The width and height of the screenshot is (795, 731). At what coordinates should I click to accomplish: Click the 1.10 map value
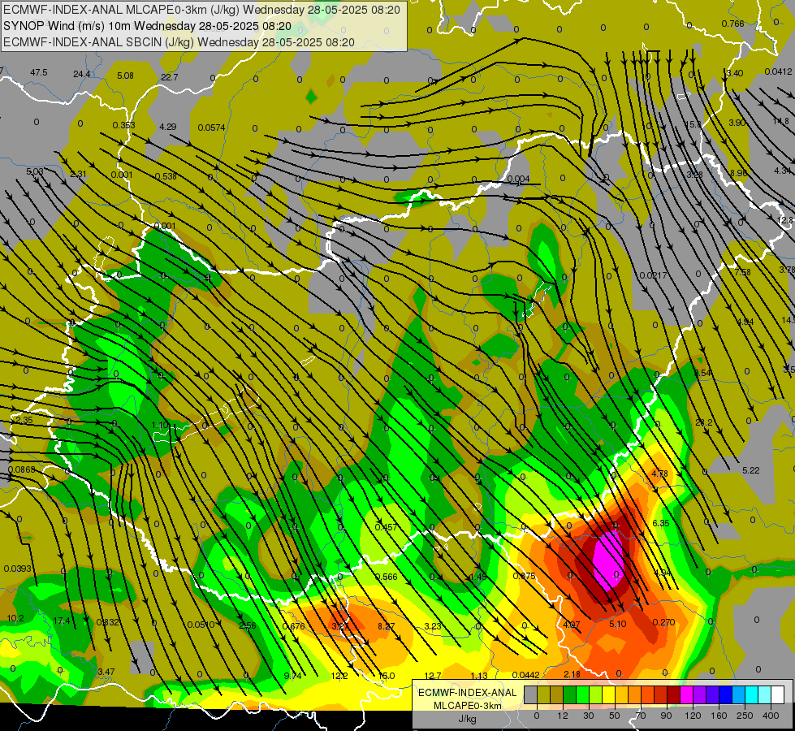(160, 425)
